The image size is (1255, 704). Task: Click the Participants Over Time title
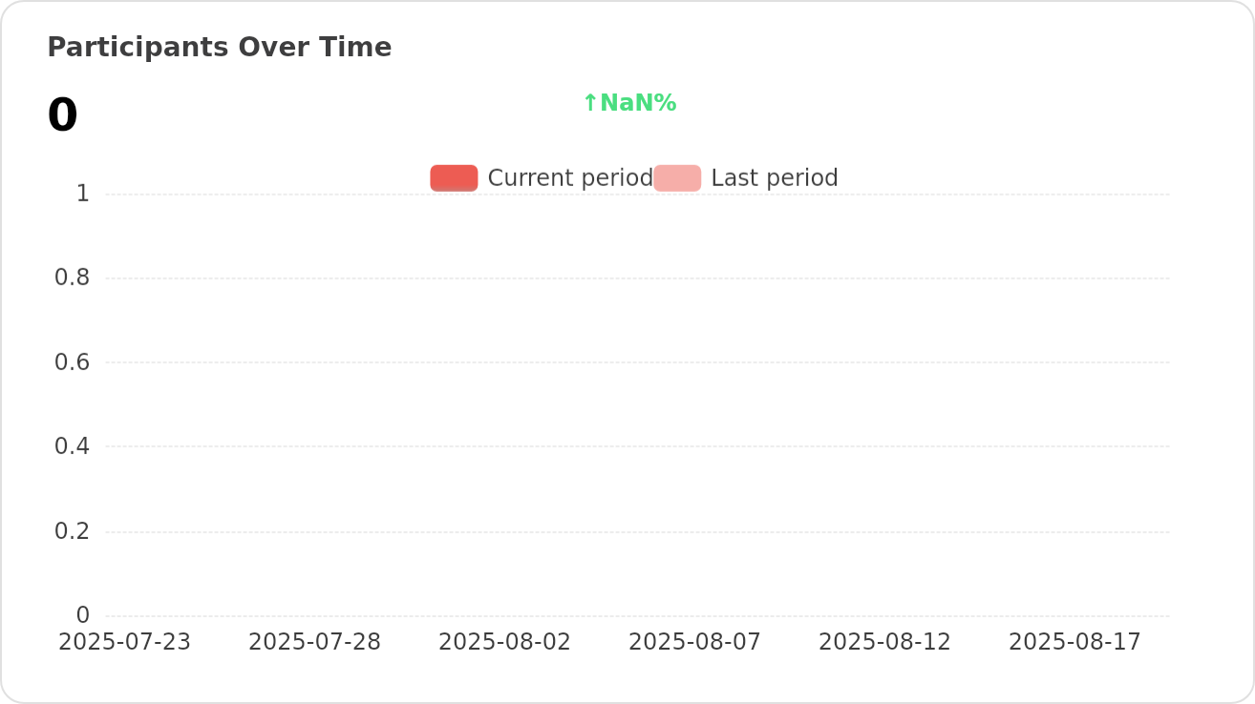tap(220, 48)
